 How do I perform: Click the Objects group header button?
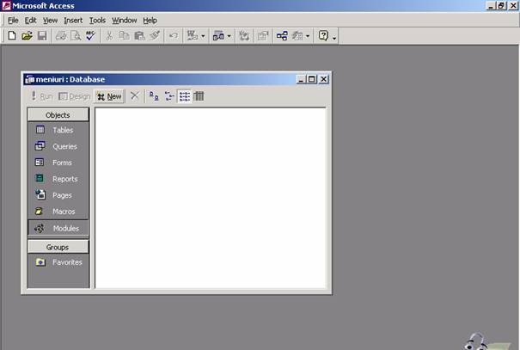pyautogui.click(x=58, y=114)
